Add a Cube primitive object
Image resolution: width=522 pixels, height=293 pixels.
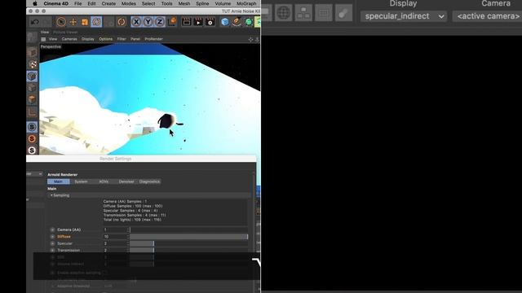coord(225,22)
